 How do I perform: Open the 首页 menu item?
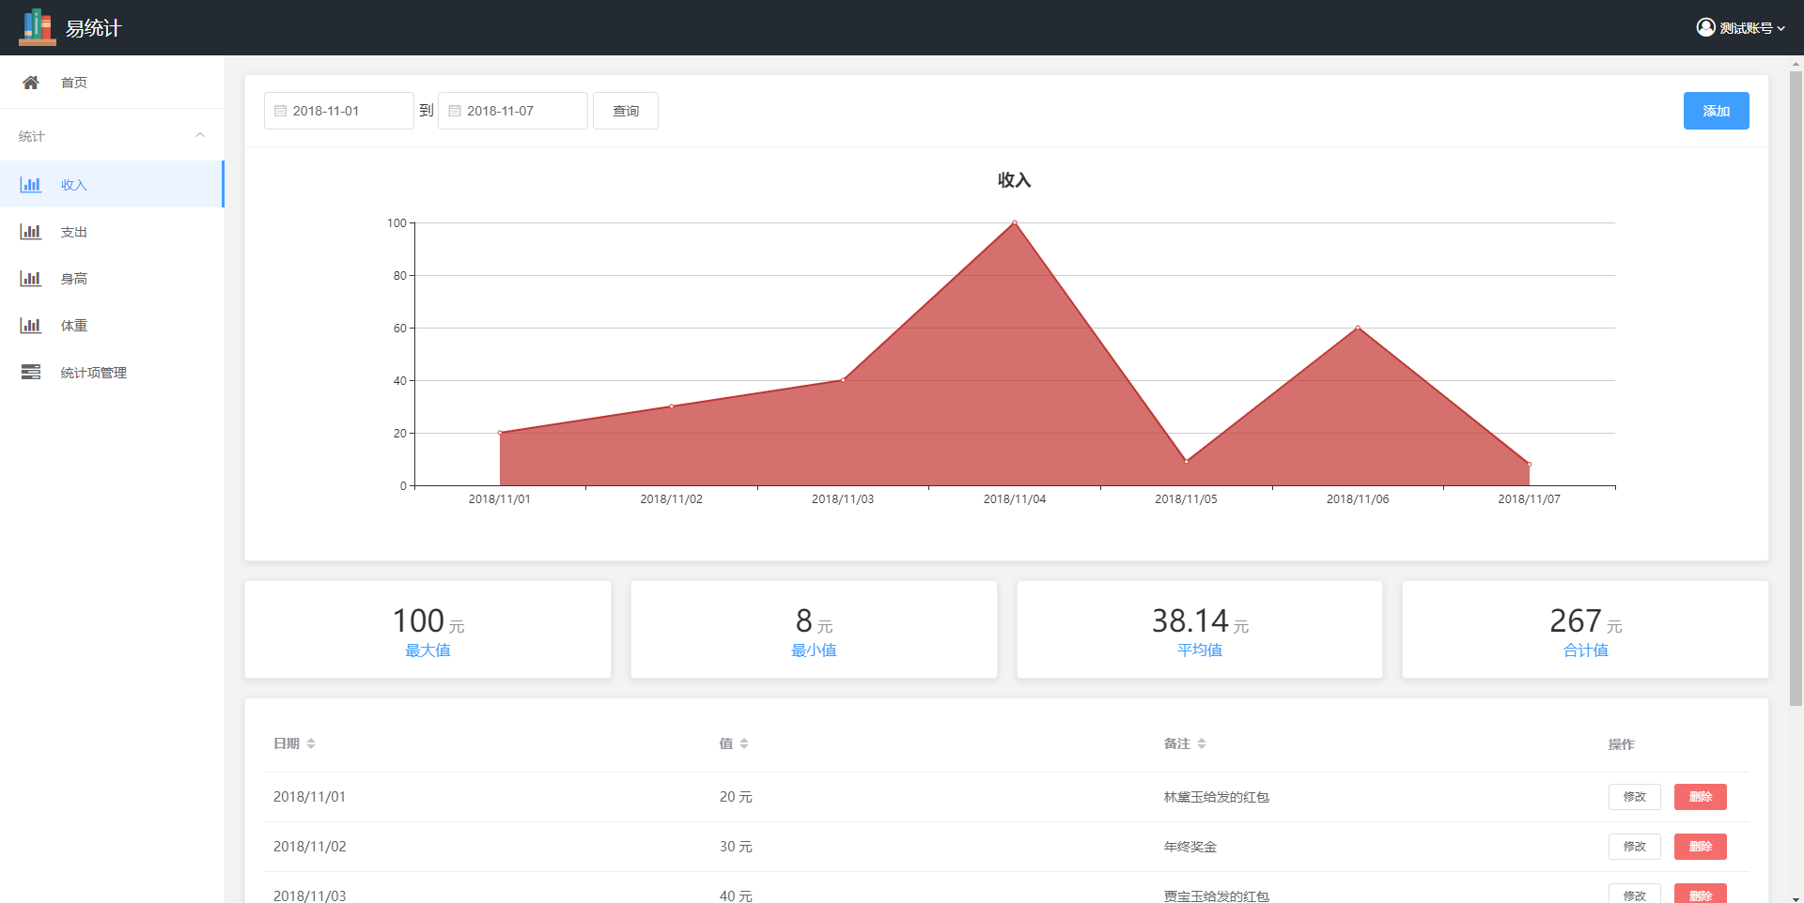pos(74,83)
